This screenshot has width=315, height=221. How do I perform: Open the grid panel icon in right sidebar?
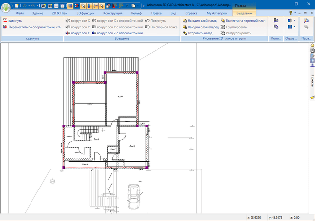point(312,61)
